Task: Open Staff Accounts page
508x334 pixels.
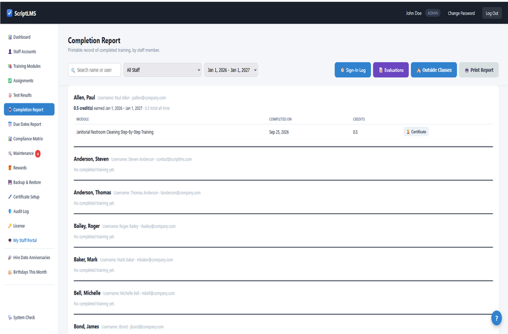Action: pyautogui.click(x=29, y=51)
